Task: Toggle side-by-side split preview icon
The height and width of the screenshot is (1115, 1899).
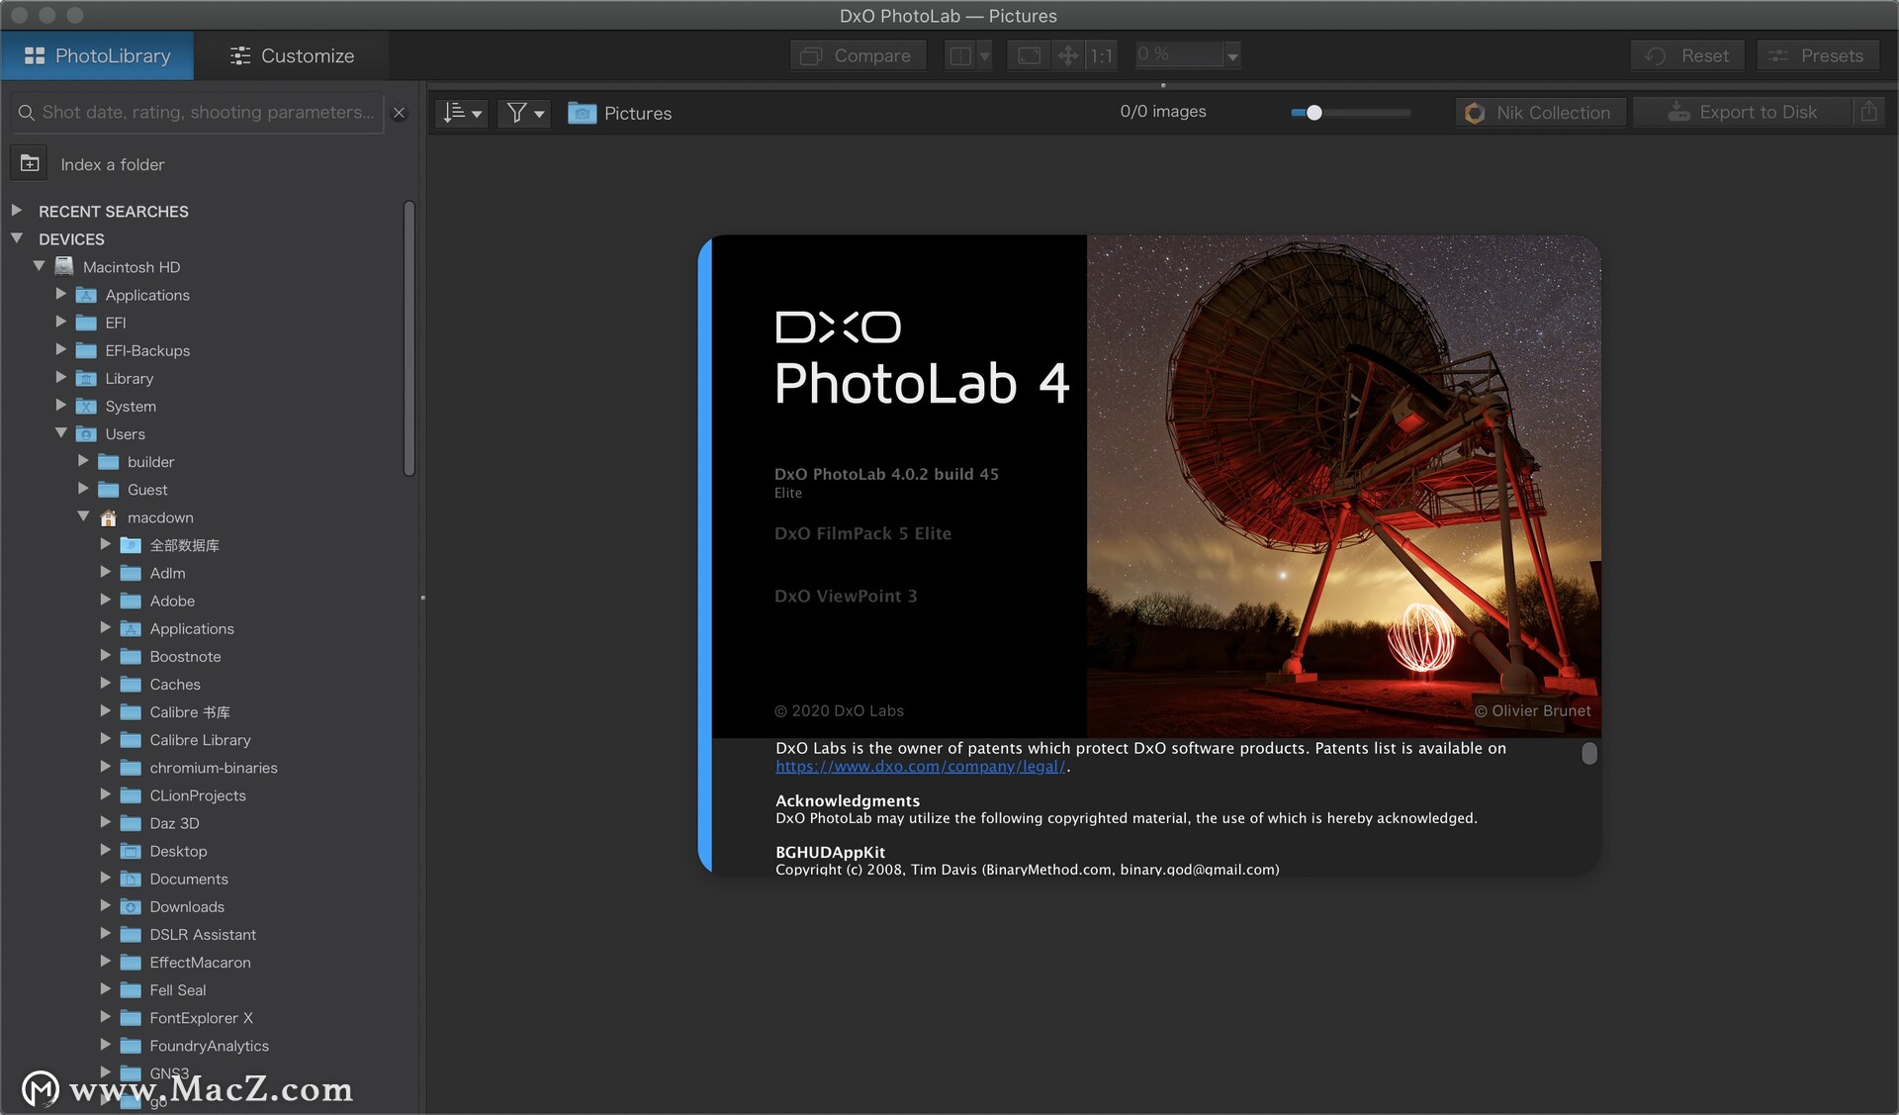Action: [x=960, y=55]
